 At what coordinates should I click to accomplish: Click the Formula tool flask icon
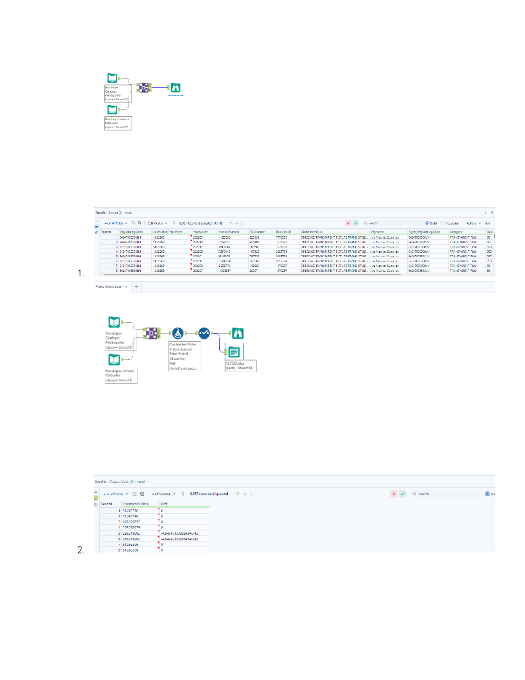click(x=178, y=333)
